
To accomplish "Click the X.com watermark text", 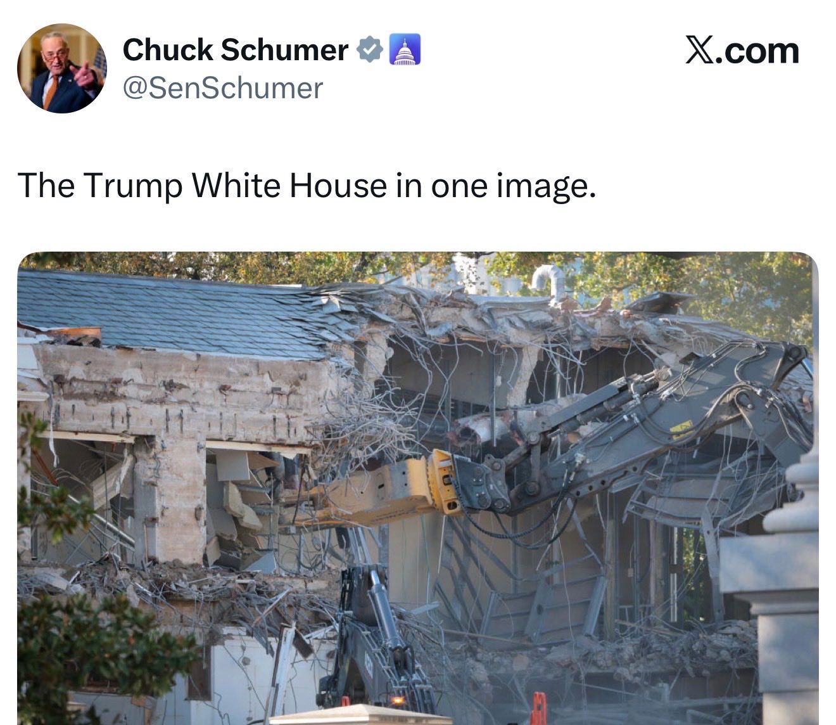I will [742, 51].
